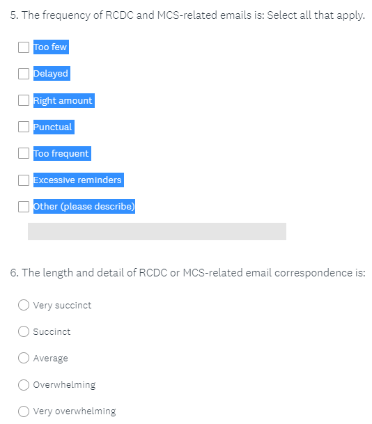Tick the 'Other (please describe)' checkbox
The width and height of the screenshot is (372, 424).
pyautogui.click(x=24, y=207)
